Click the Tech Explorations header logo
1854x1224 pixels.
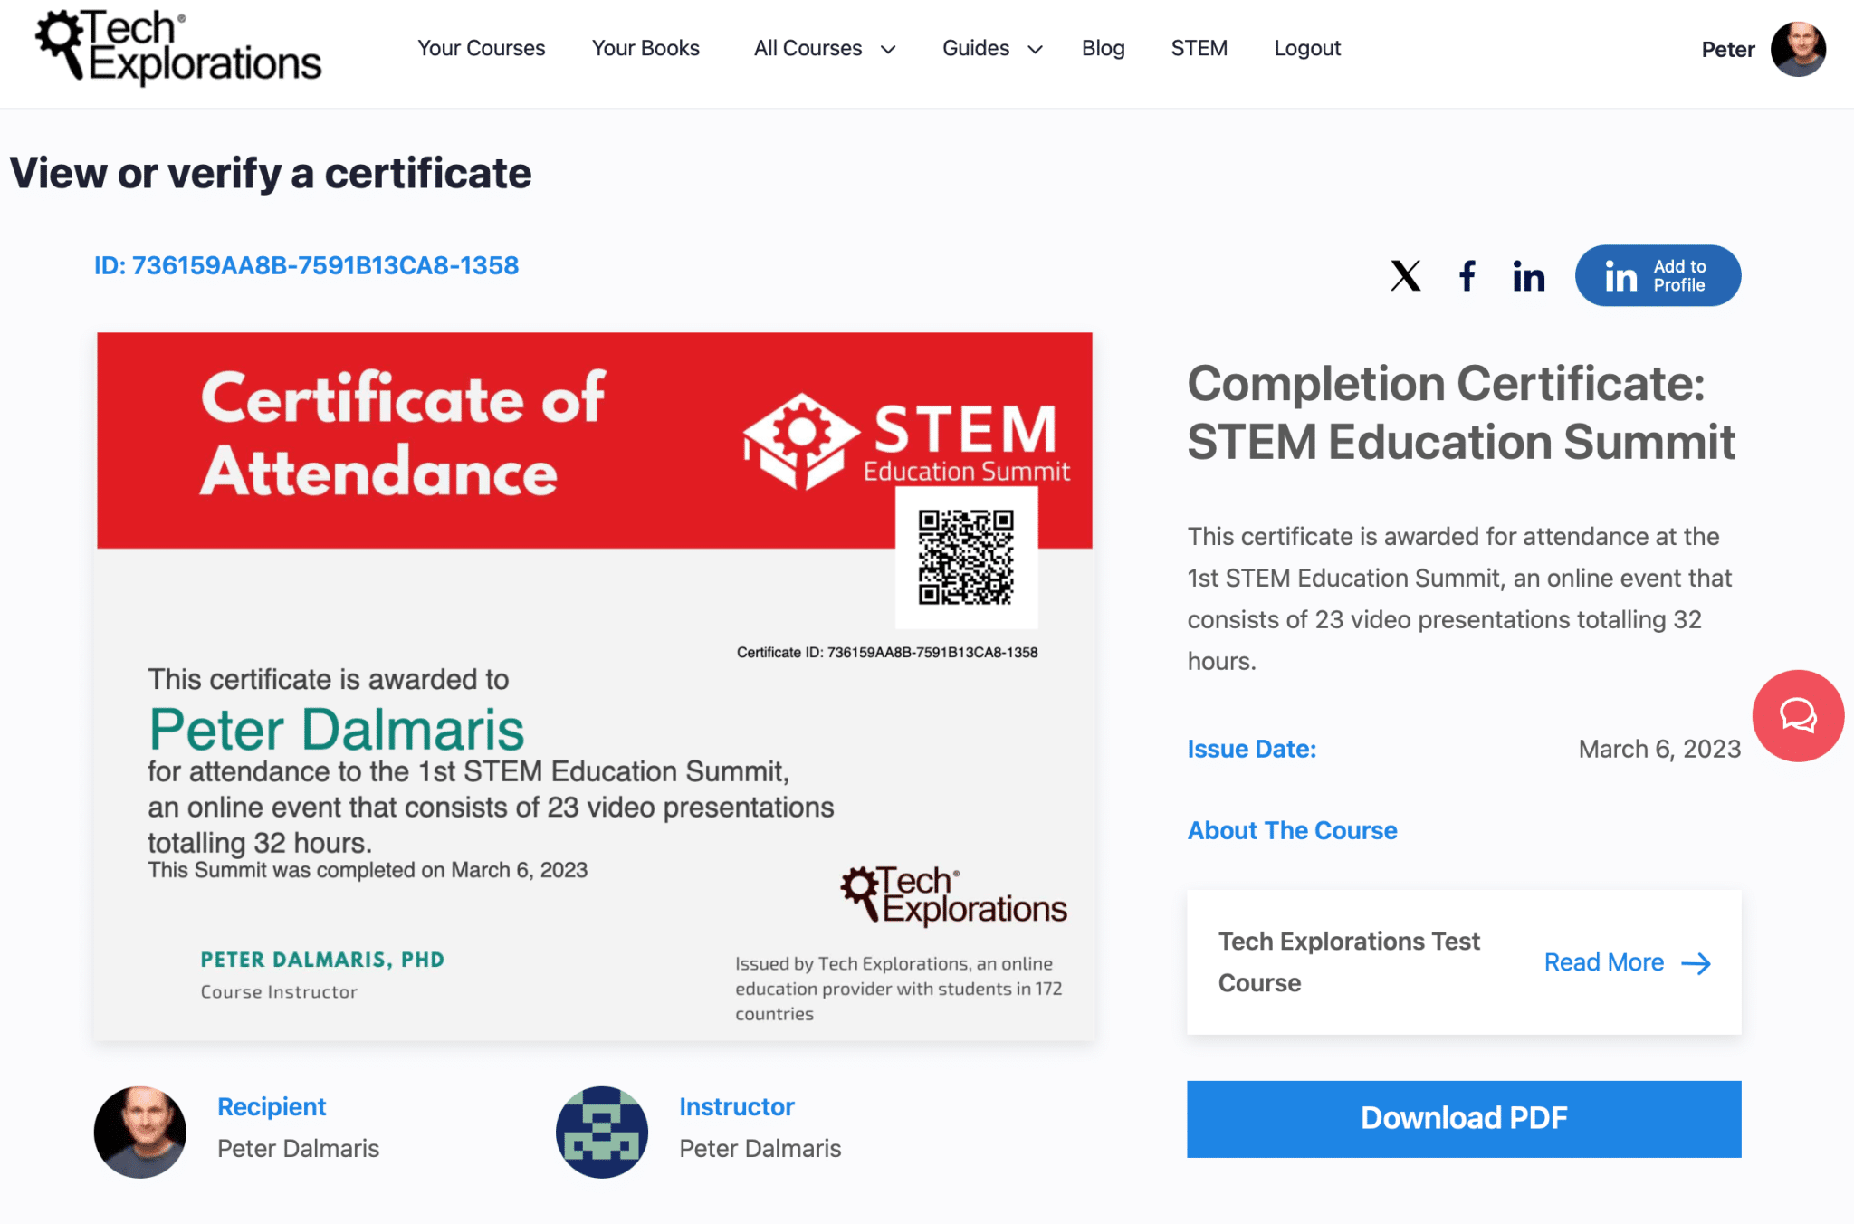pyautogui.click(x=178, y=47)
